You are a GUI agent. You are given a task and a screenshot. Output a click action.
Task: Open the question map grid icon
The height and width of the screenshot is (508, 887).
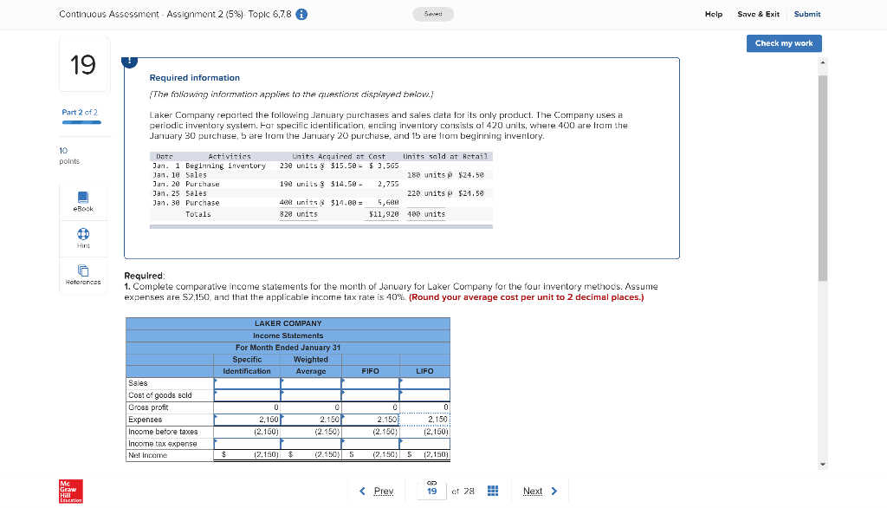click(492, 490)
